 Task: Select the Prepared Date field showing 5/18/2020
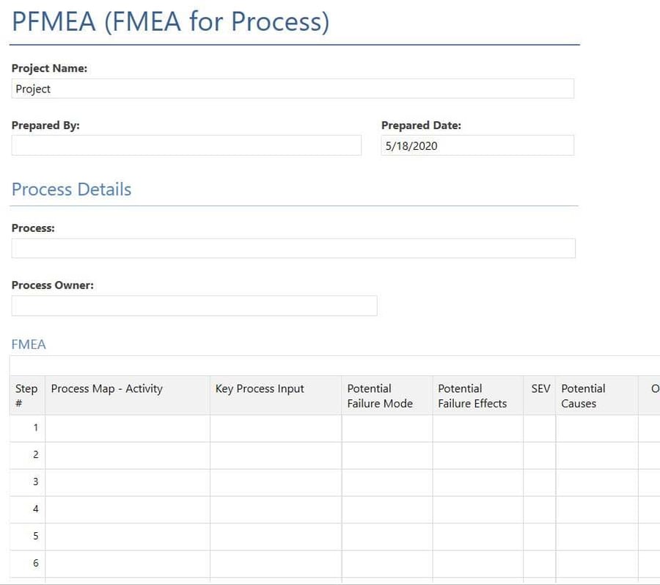(477, 145)
